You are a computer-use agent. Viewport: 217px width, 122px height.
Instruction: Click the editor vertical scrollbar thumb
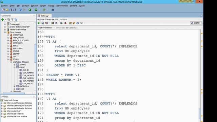(199, 114)
